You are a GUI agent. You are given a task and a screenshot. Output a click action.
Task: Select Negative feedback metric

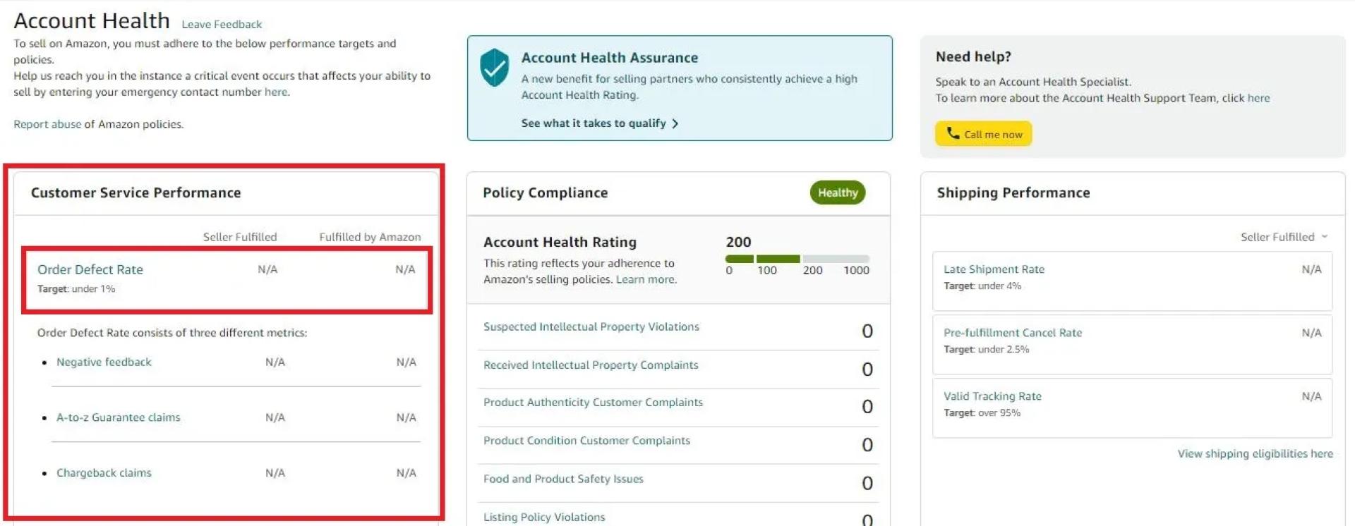pos(103,362)
